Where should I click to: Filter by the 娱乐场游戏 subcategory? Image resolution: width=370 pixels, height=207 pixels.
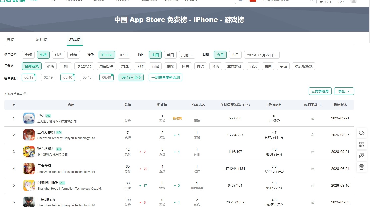[x=304, y=66]
